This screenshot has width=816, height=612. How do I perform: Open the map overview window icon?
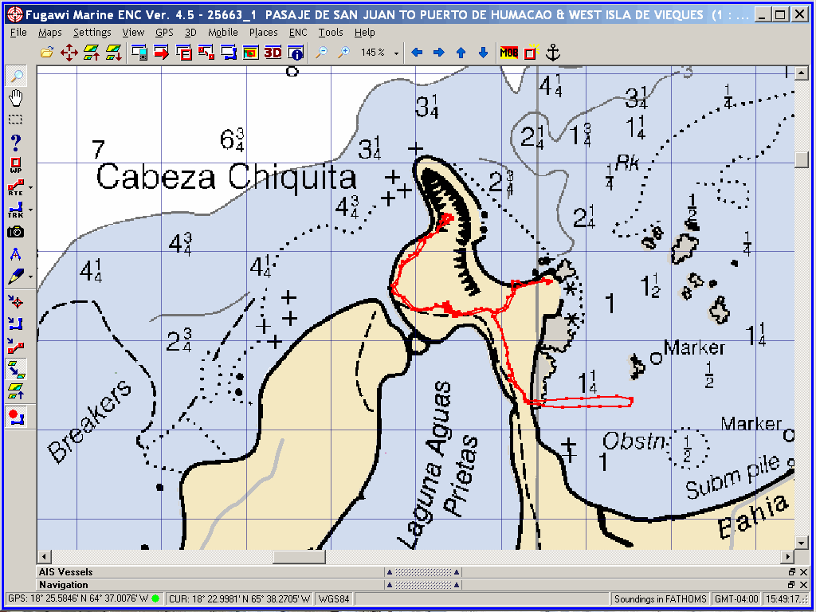click(x=251, y=53)
